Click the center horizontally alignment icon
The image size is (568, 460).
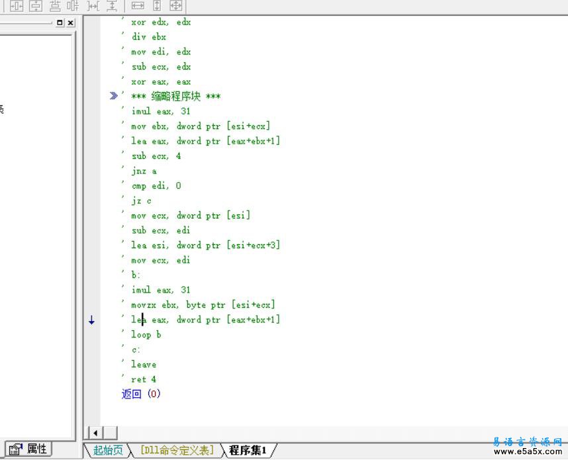(x=17, y=5)
